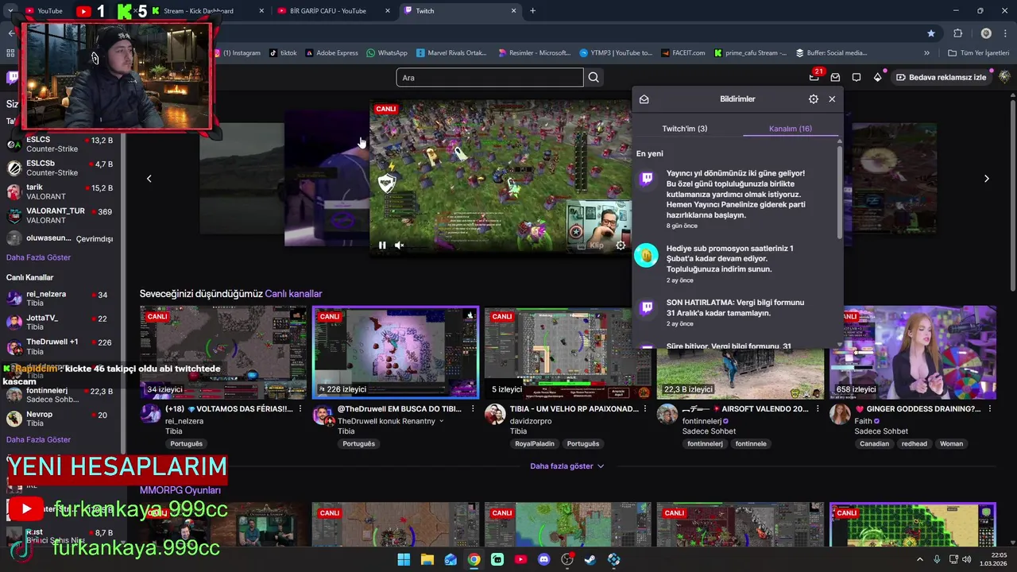This screenshot has width=1017, height=572.
Task: Open ESLCSb Counter-Strike channel in sidebar
Action: 60,168
